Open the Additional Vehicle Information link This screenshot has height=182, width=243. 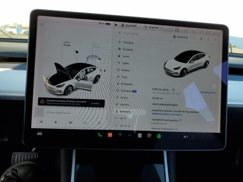167,114
